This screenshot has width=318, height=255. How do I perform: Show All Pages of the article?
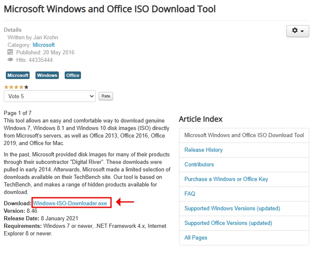coord(196,238)
